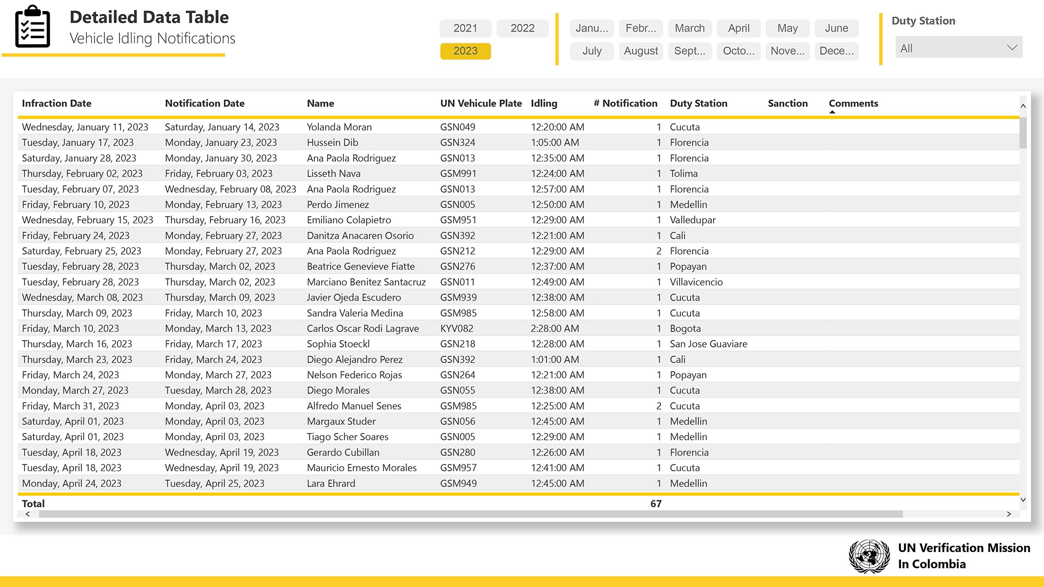The width and height of the screenshot is (1044, 587).
Task: Select the Yolanda Moran name cell
Action: pos(339,127)
